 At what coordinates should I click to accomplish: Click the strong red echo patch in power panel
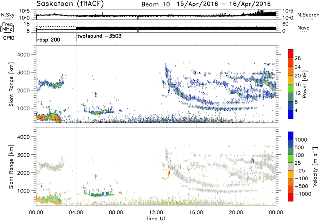tap(42, 117)
